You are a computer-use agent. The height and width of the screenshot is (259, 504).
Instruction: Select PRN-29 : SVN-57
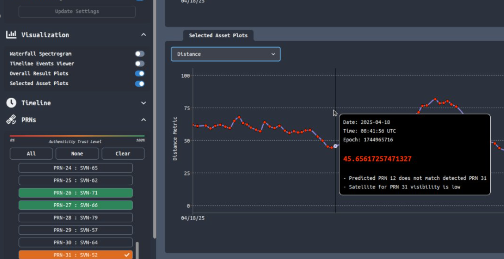76,230
